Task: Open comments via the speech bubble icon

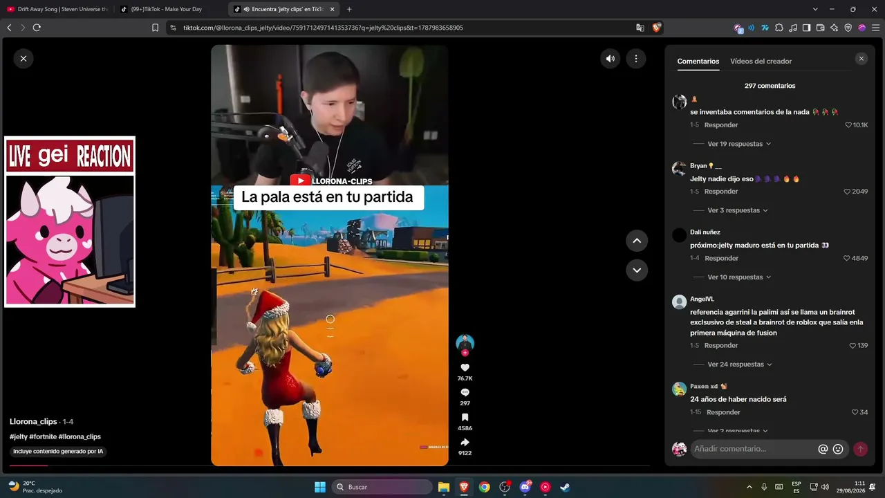Action: tap(465, 392)
